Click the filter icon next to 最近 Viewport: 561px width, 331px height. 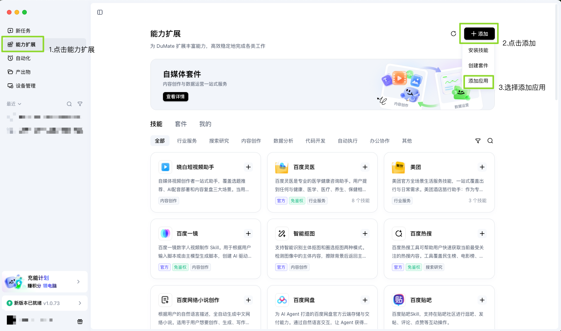[x=80, y=104]
